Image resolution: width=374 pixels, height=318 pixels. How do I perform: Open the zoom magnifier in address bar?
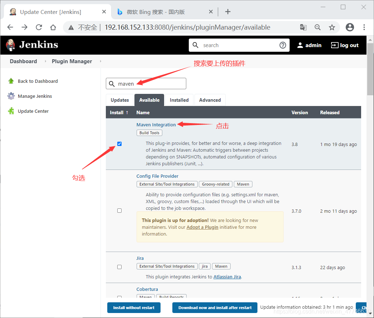click(x=318, y=27)
